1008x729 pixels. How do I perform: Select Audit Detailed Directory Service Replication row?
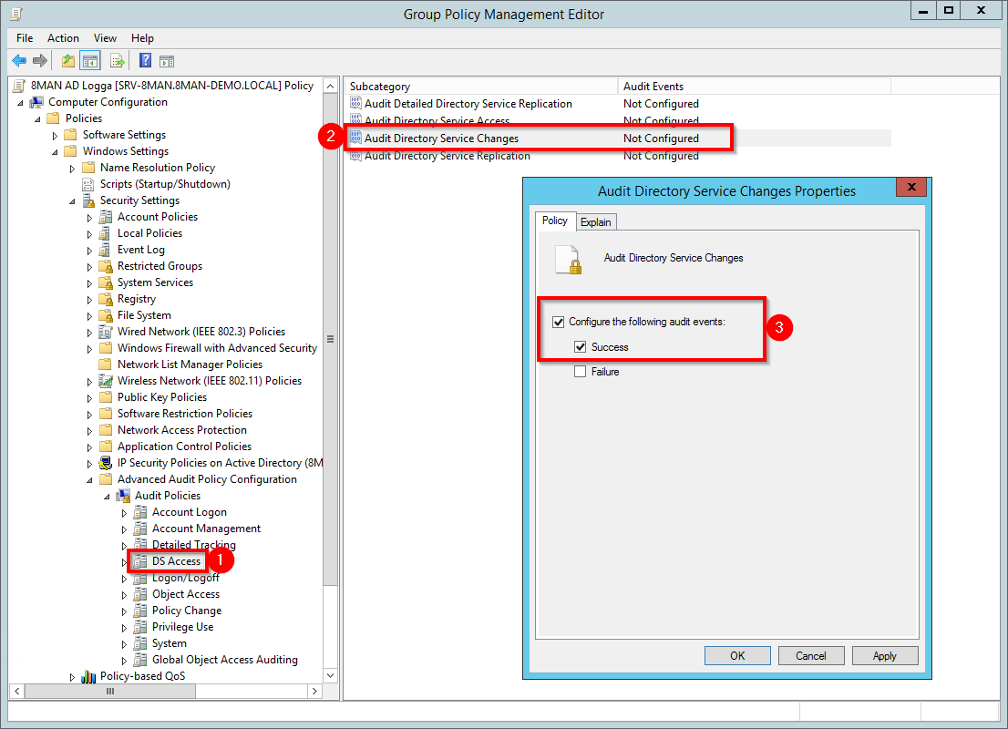[x=468, y=104]
